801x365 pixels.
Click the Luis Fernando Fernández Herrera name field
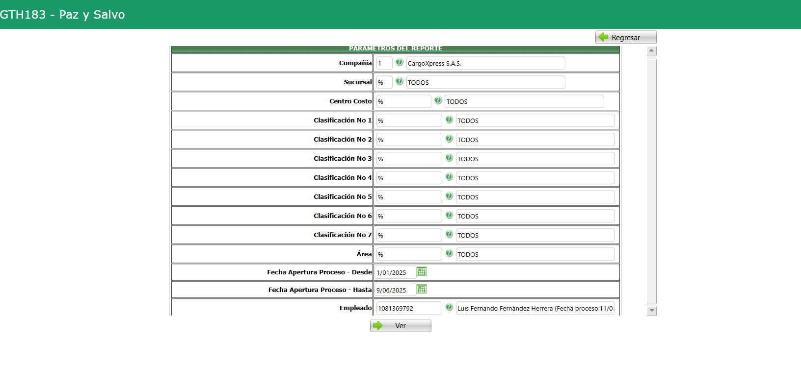click(535, 308)
